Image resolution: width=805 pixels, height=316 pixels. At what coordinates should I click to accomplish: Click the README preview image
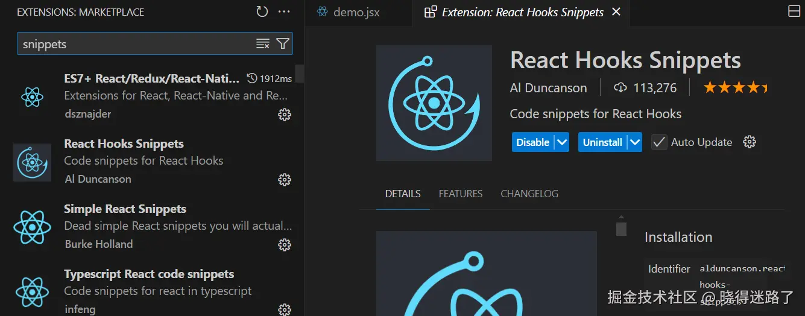(487, 273)
